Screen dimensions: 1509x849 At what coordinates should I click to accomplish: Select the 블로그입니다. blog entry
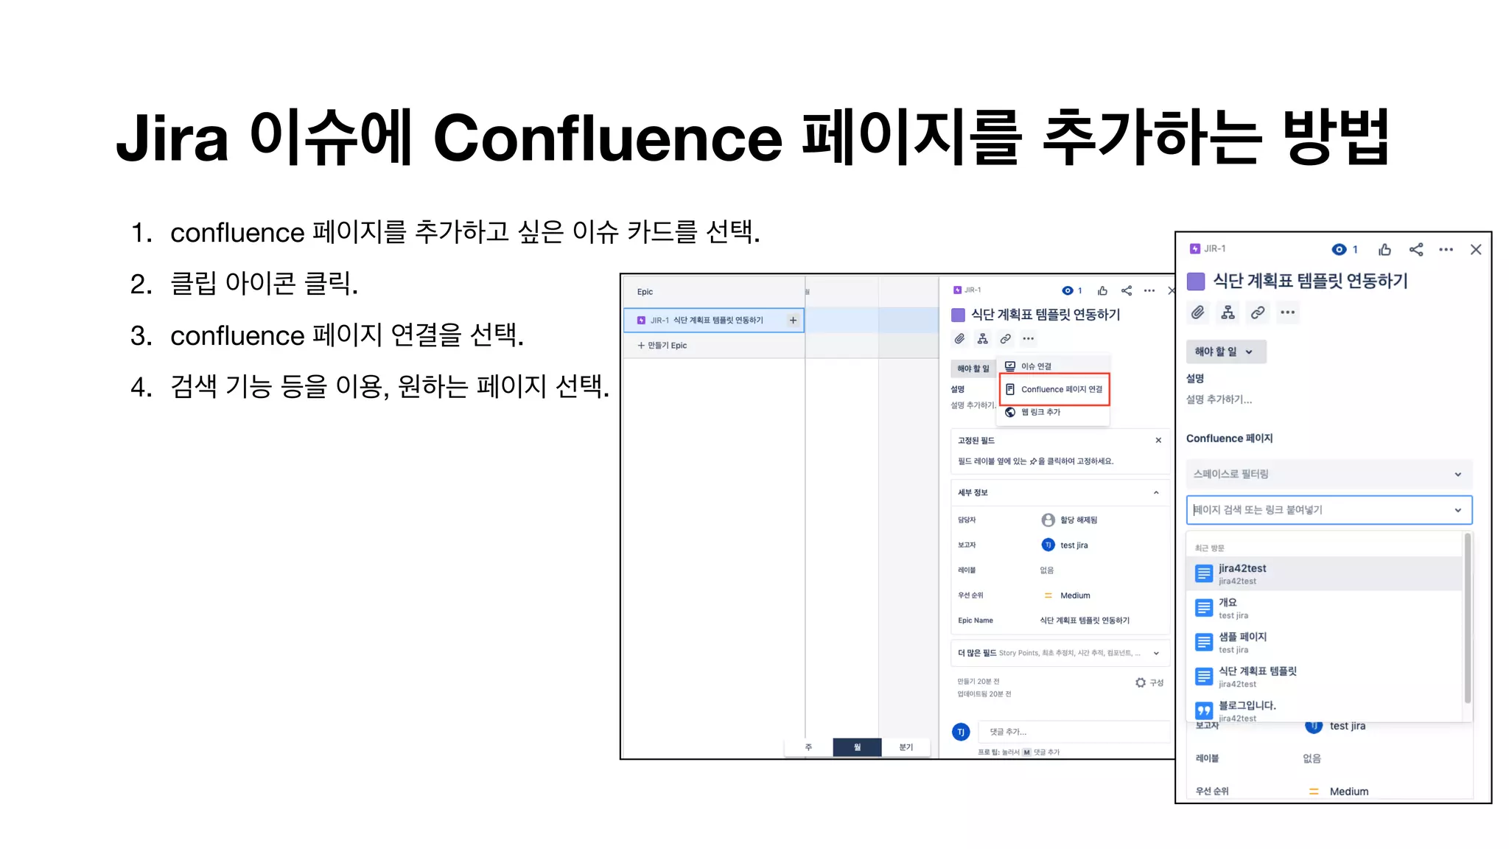click(x=1324, y=710)
